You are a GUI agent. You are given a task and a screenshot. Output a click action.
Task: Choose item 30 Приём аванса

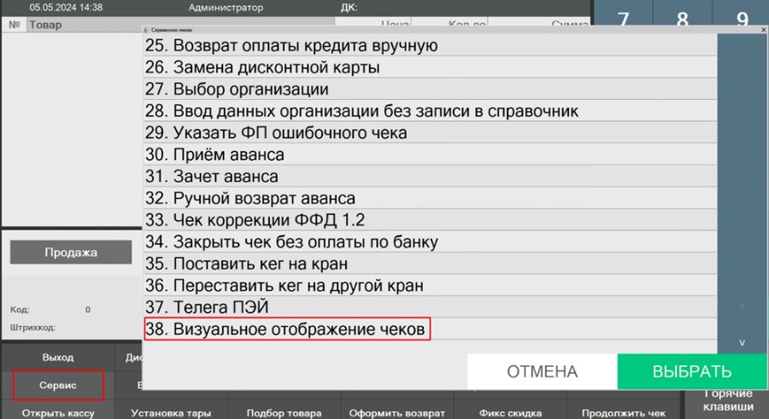pyautogui.click(x=430, y=154)
